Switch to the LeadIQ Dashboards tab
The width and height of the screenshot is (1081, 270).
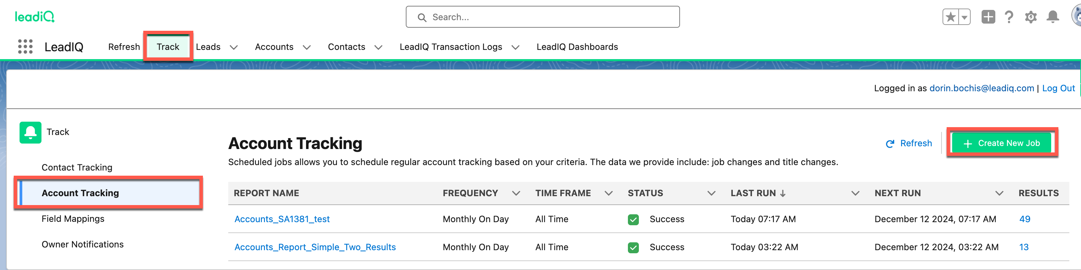point(577,47)
